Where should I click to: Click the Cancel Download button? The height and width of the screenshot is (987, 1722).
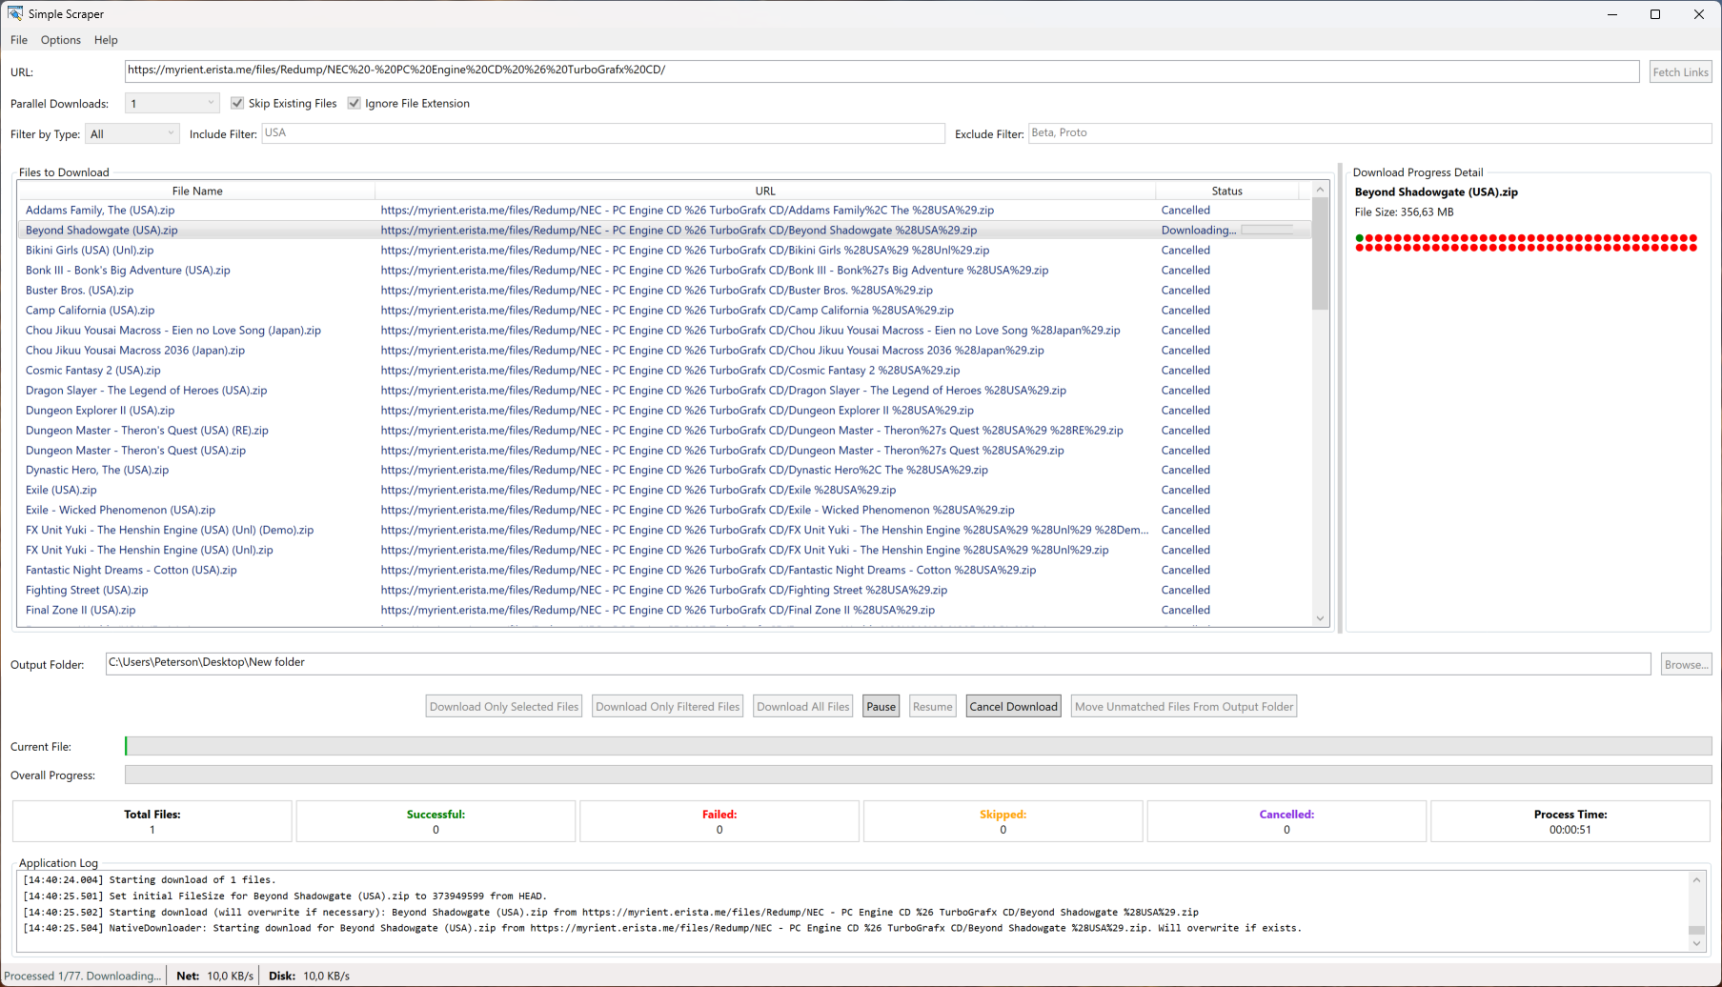(x=1013, y=706)
